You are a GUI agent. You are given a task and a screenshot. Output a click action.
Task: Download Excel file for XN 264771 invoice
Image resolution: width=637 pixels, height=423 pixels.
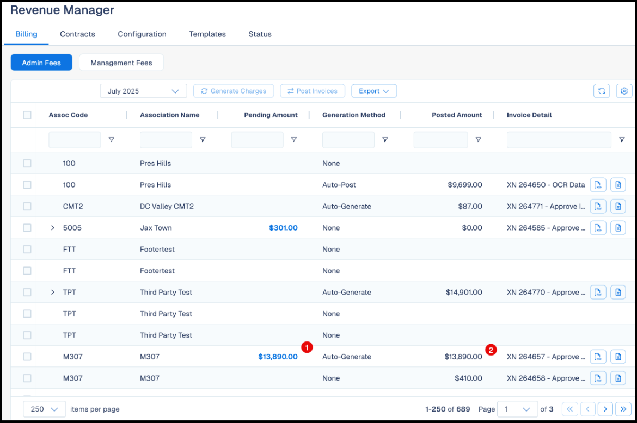(618, 207)
